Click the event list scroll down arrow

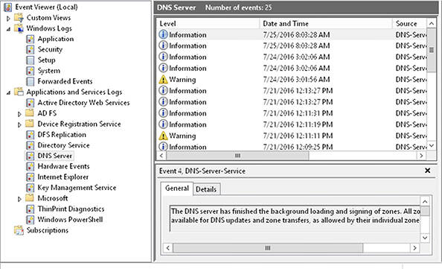(x=432, y=145)
